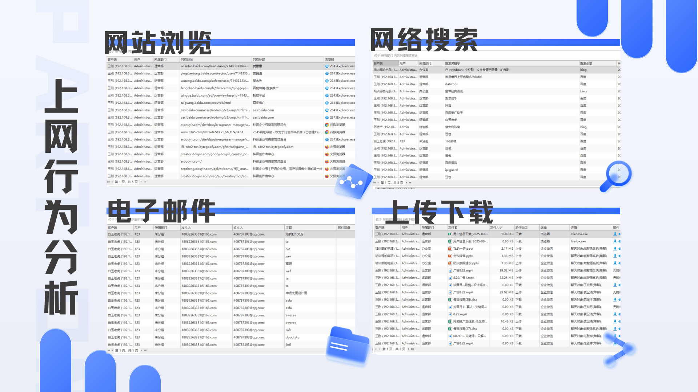Image resolution: width=698 pixels, height=392 pixels.
Task: Click the 火狐浏览器 Firefox icon on the 抖音创作者中心 row
Action: (327, 154)
